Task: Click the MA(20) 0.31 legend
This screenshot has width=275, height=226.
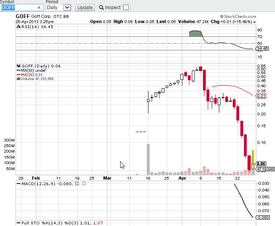Action: 29,75
